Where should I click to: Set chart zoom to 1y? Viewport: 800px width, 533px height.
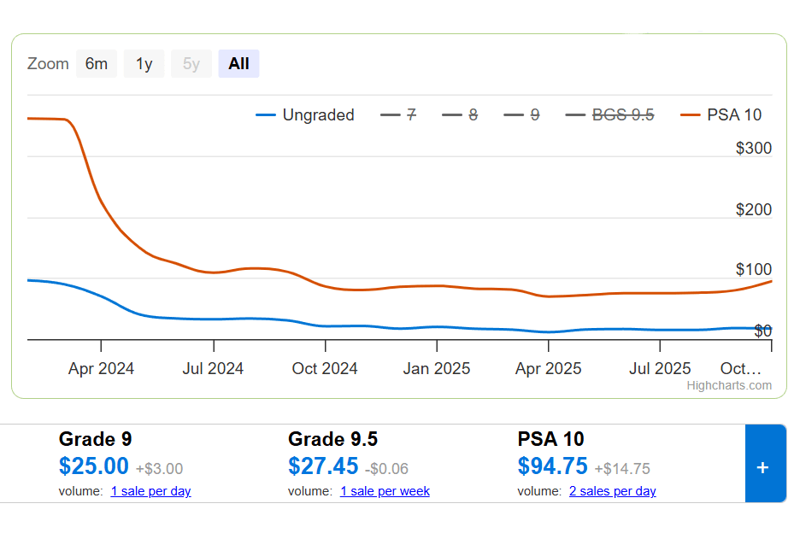[144, 64]
